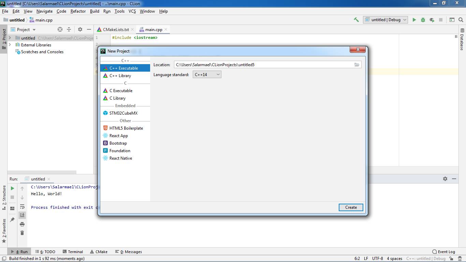Click C++: untitled | Debug context in status bar

point(426,259)
